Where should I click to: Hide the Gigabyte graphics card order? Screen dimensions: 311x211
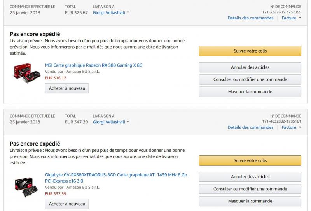click(250, 201)
